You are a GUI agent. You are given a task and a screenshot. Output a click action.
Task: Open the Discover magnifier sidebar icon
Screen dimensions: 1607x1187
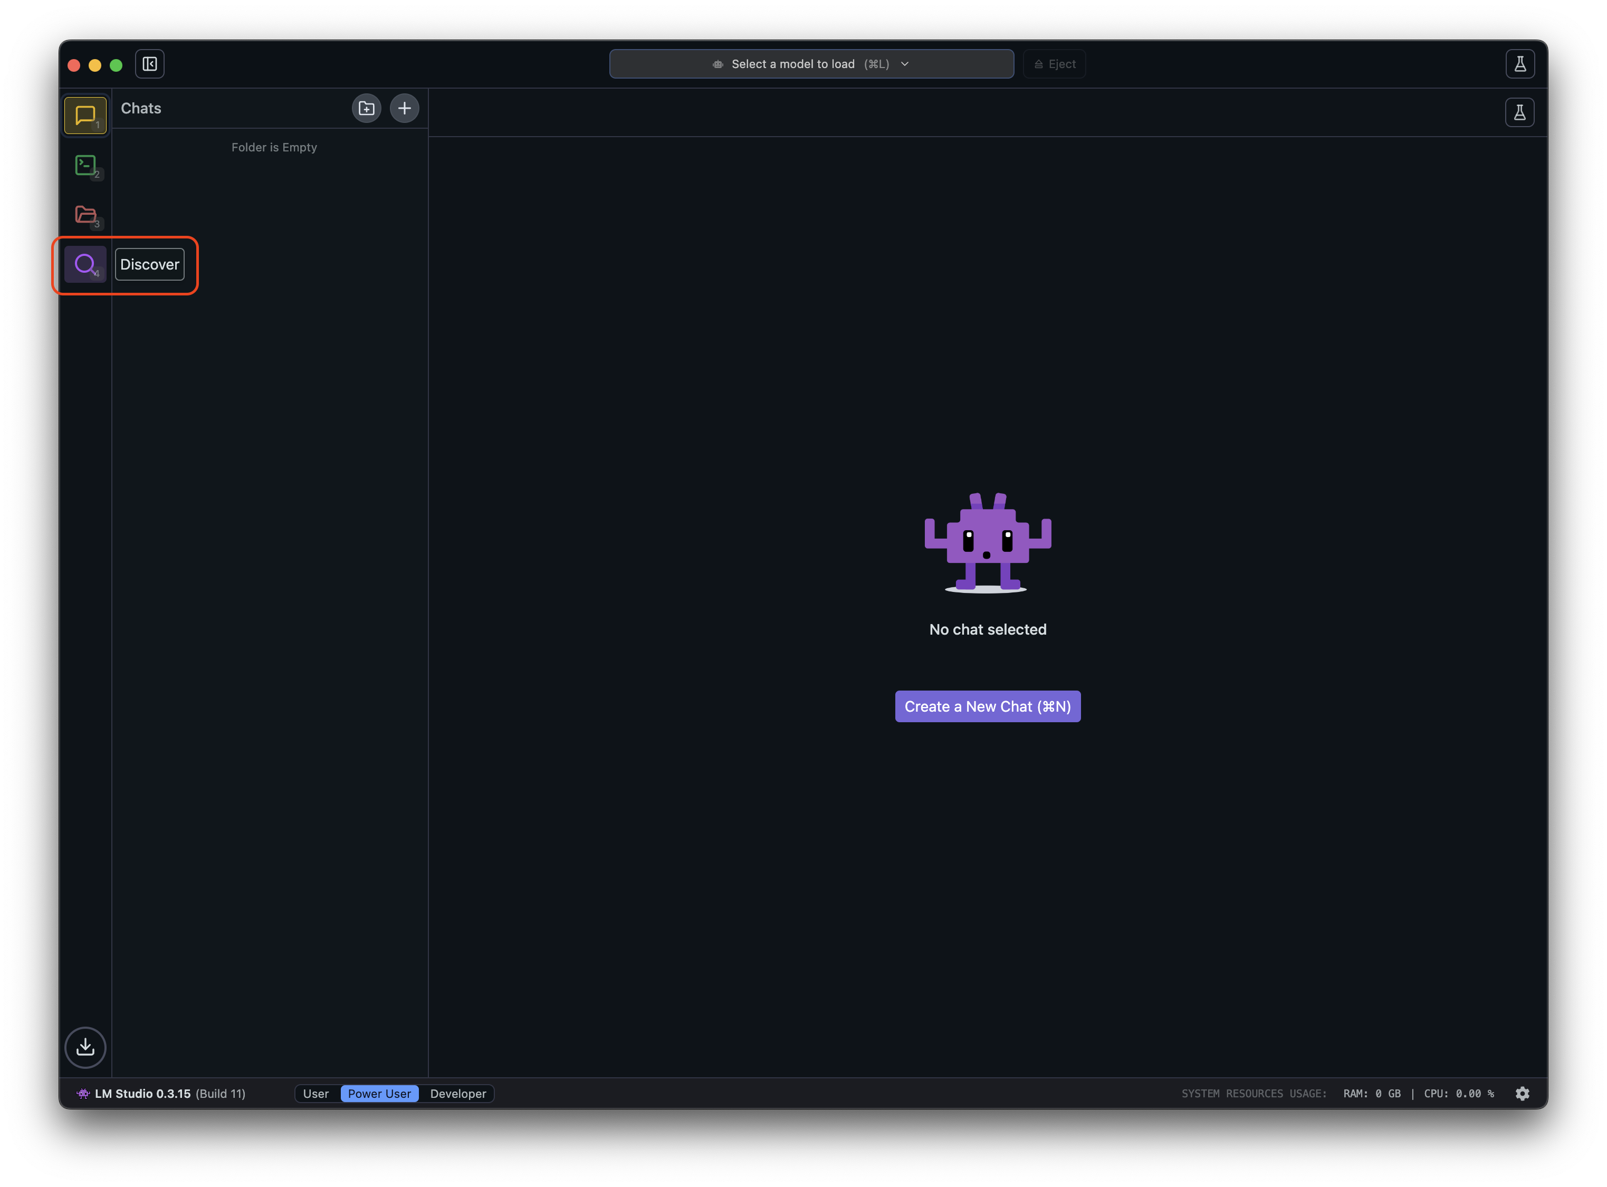(85, 264)
